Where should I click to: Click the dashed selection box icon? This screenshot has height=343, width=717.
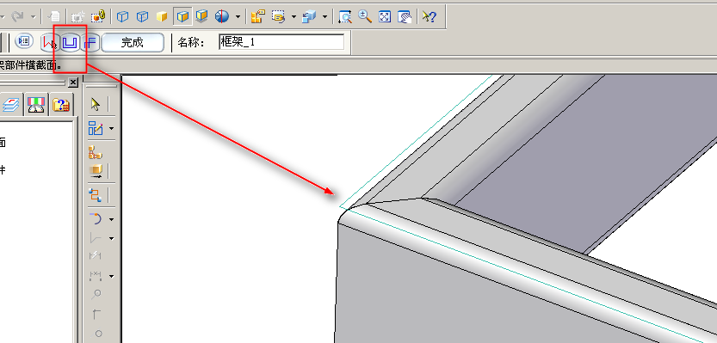coord(278,17)
